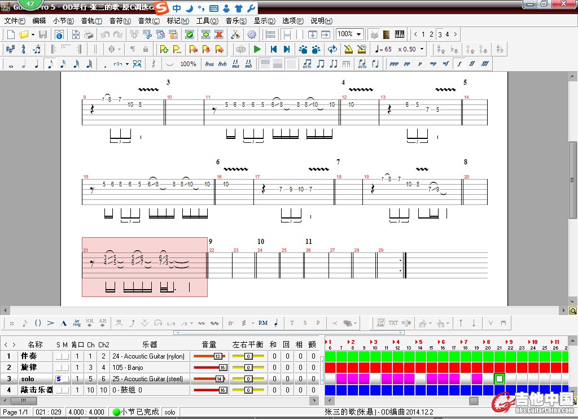Click bar 21 cell in solo track timeline

pyautogui.click(x=500, y=379)
